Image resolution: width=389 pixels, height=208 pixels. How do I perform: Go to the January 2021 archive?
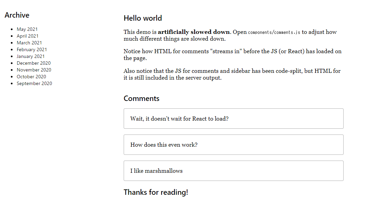(x=30, y=56)
